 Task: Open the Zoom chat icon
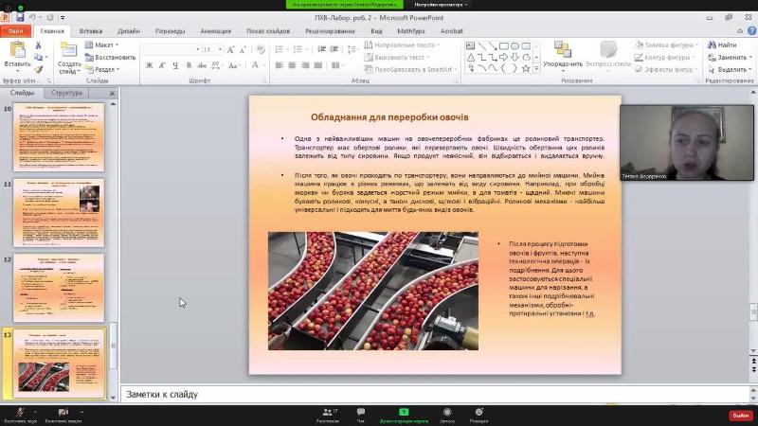point(360,413)
